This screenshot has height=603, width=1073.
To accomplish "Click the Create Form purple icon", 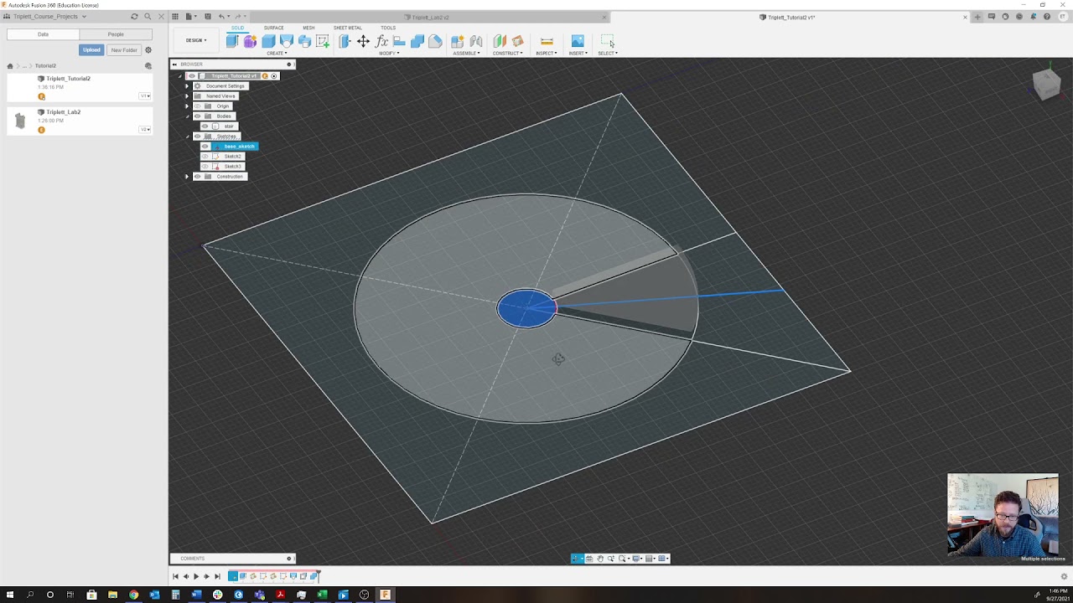I will coord(250,41).
